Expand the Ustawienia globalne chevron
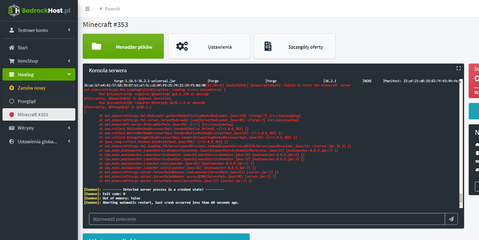This screenshot has width=479, height=240. [x=69, y=141]
